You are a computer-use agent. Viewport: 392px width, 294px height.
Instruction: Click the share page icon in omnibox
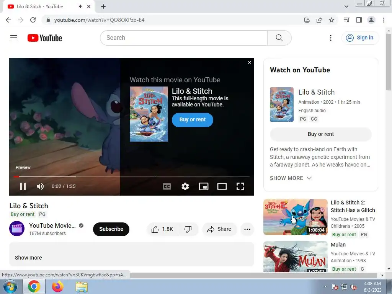(319, 20)
